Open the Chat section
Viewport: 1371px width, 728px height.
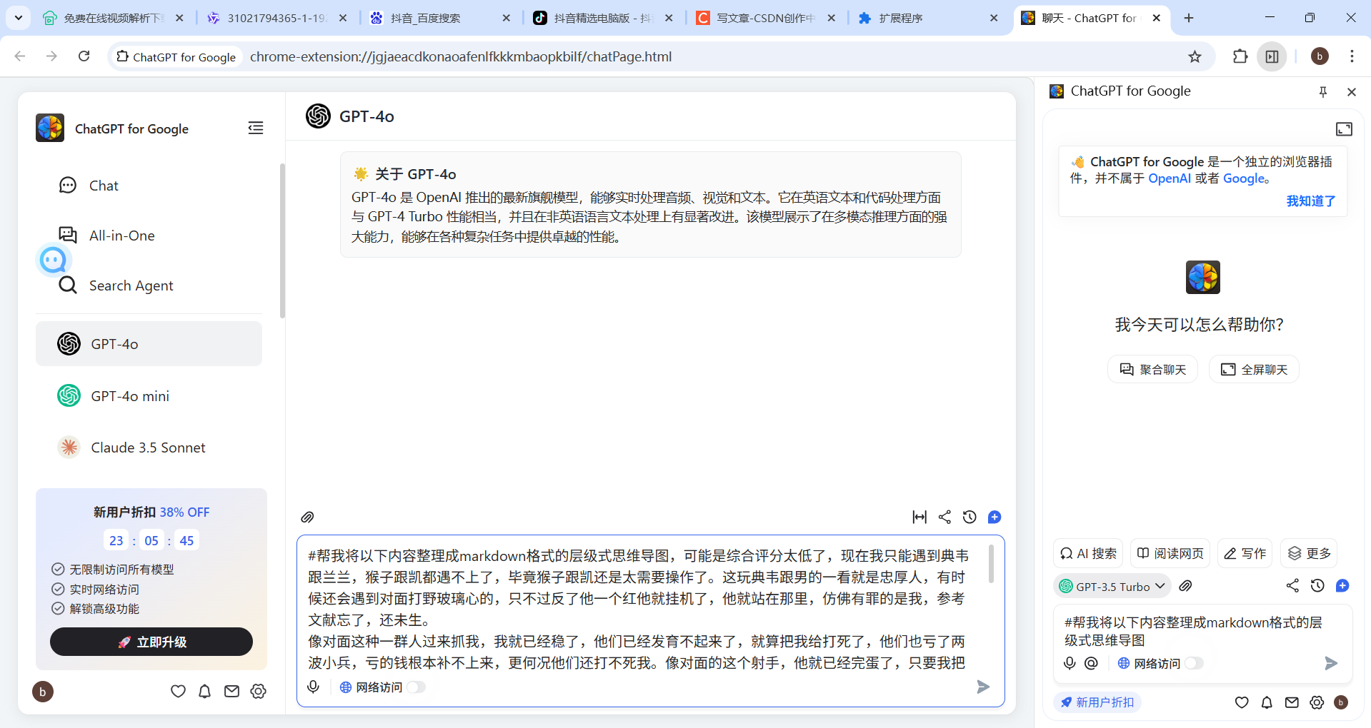[x=149, y=186]
